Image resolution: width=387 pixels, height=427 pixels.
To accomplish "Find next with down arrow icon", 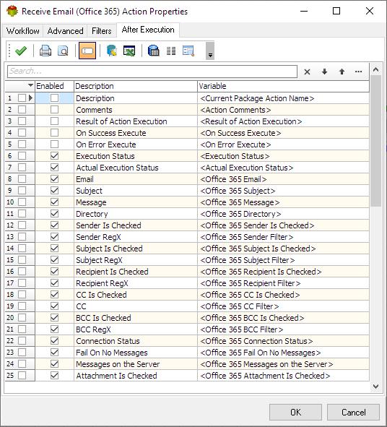I will 324,72.
